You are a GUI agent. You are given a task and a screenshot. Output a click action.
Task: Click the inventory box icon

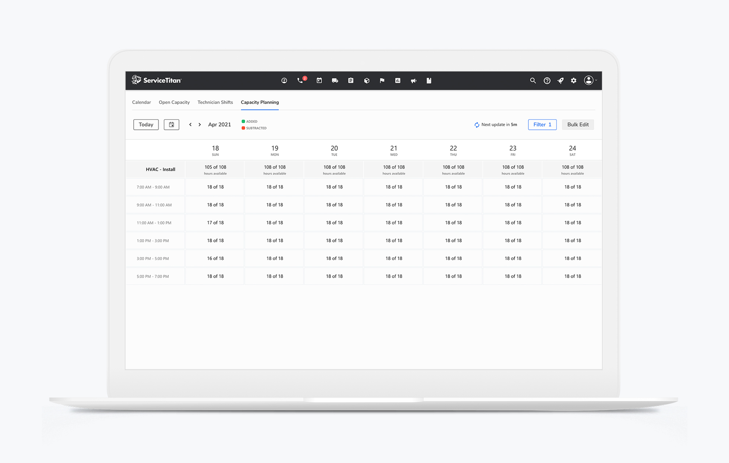point(366,81)
